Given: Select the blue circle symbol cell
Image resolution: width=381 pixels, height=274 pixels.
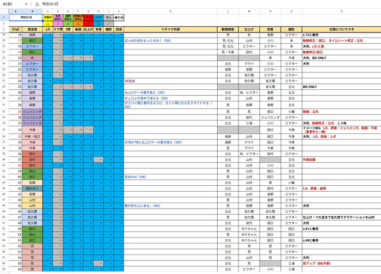Looking at the screenshot, I should 99,23.
